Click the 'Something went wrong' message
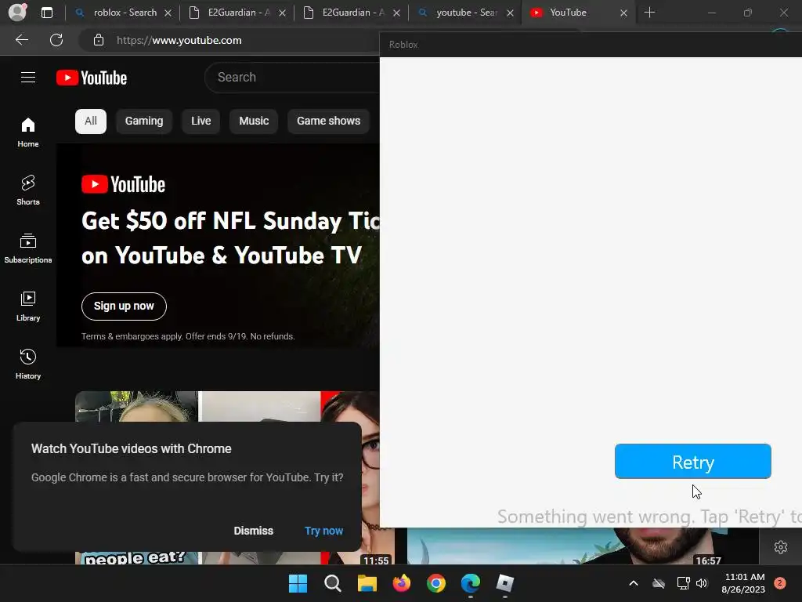The width and height of the screenshot is (802, 602). tap(649, 517)
